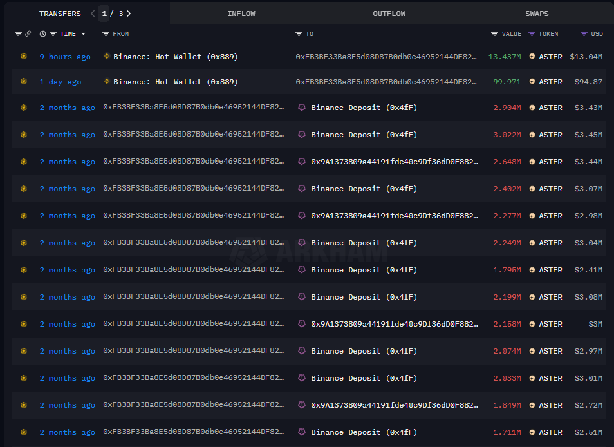This screenshot has height=447, width=614.
Task: Click ASTER token icon in 13.437M row
Action: point(532,57)
